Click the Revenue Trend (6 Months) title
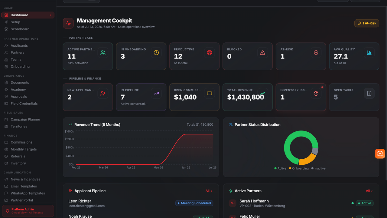387x218 pixels. pyautogui.click(x=97, y=124)
